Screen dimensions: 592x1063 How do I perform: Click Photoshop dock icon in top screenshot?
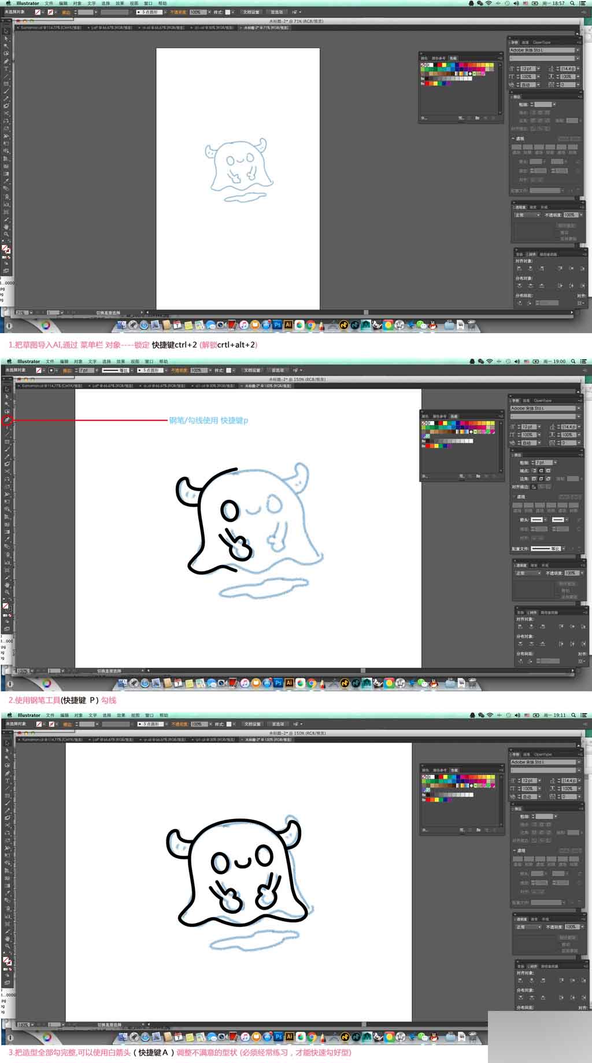(x=277, y=325)
